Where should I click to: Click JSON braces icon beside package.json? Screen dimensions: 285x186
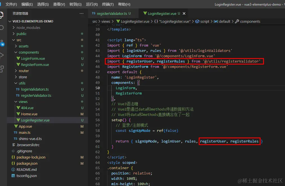pyautogui.click(x=13, y=163)
